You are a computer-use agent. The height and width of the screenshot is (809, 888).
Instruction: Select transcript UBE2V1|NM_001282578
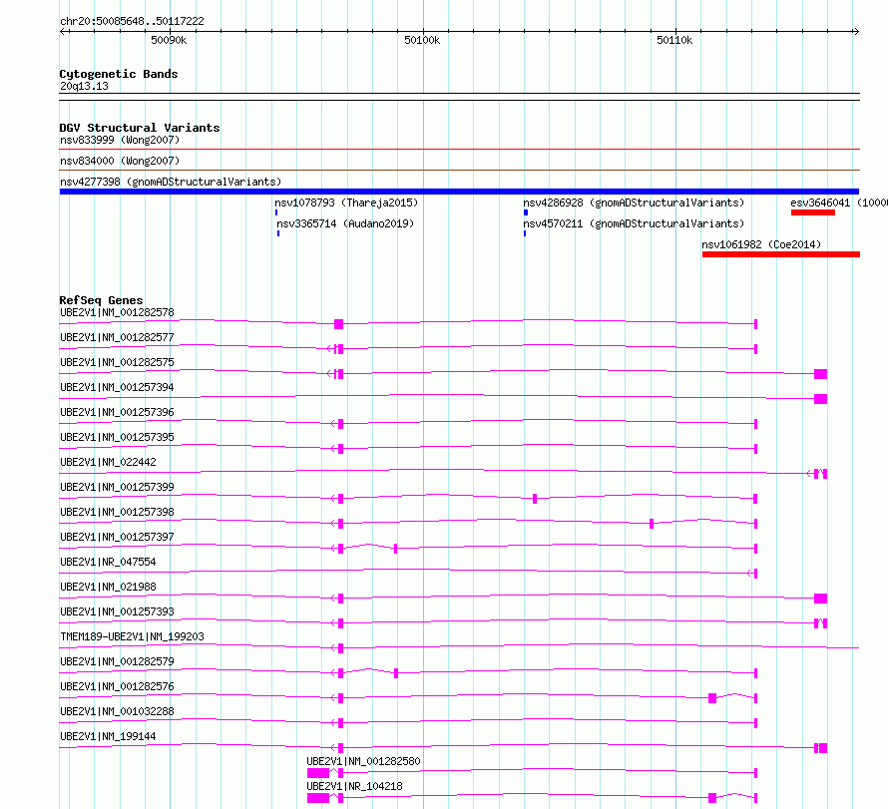[x=117, y=312]
